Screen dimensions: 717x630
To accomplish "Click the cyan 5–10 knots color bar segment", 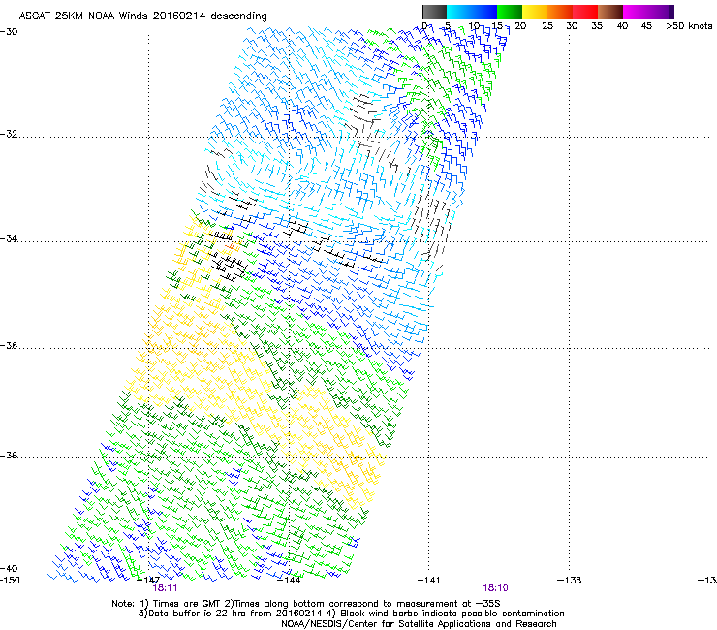I will pyautogui.click(x=459, y=12).
